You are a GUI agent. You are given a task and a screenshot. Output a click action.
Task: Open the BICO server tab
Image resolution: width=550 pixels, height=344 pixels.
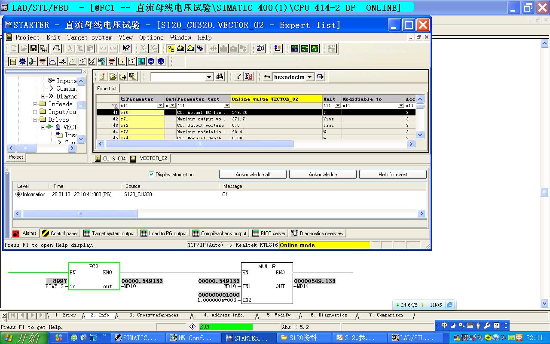tap(269, 233)
